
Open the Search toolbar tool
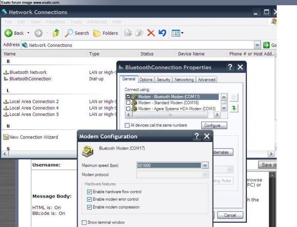pyautogui.click(x=77, y=33)
